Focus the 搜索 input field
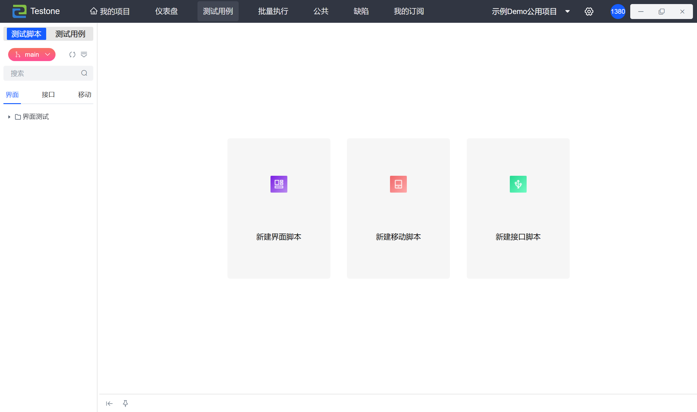This screenshot has width=697, height=412. [x=48, y=73]
